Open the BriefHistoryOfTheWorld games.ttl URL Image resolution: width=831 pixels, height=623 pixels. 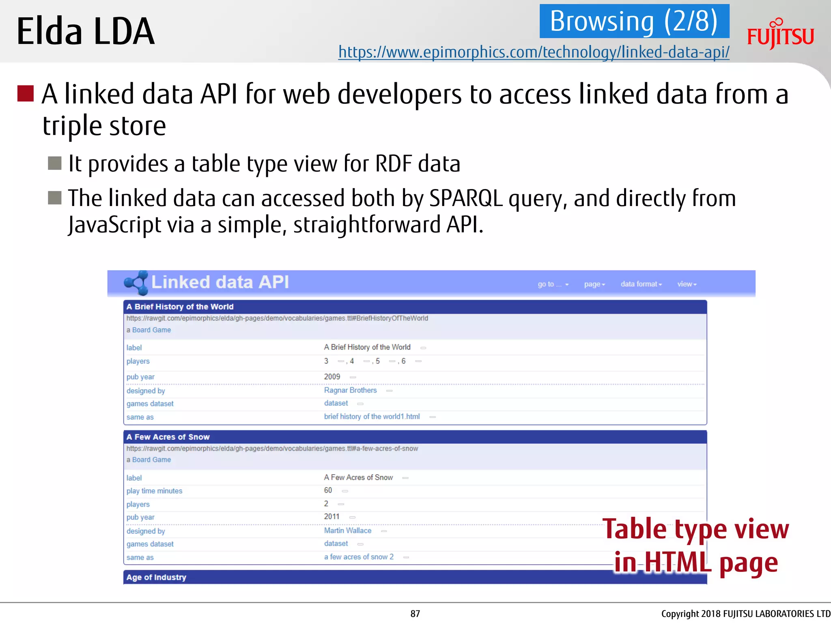277,318
